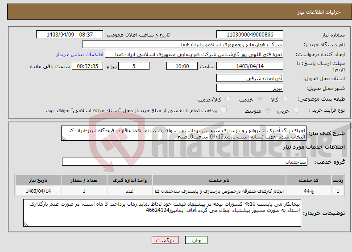The width and height of the screenshot is (352, 252).
Task: Click the بازگشت back button
Action: [x=165, y=240]
